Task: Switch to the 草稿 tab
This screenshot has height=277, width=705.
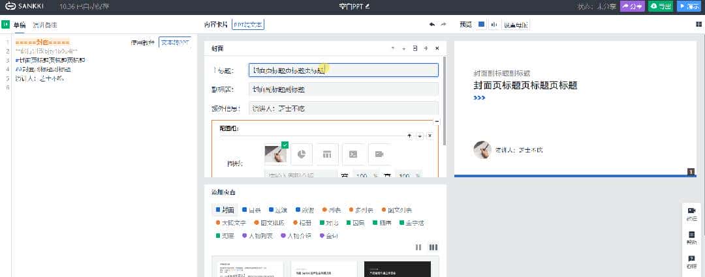Action: click(20, 25)
